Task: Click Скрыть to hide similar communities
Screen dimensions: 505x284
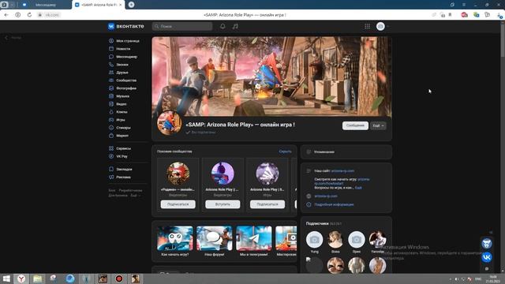Action: [285, 151]
